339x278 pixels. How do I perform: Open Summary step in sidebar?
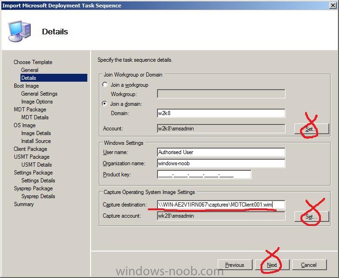pos(24,204)
